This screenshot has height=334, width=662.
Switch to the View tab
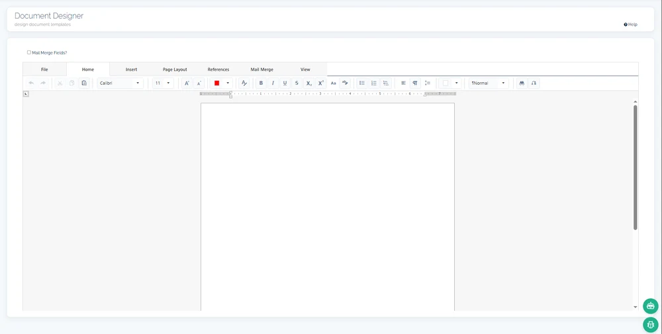pos(305,70)
